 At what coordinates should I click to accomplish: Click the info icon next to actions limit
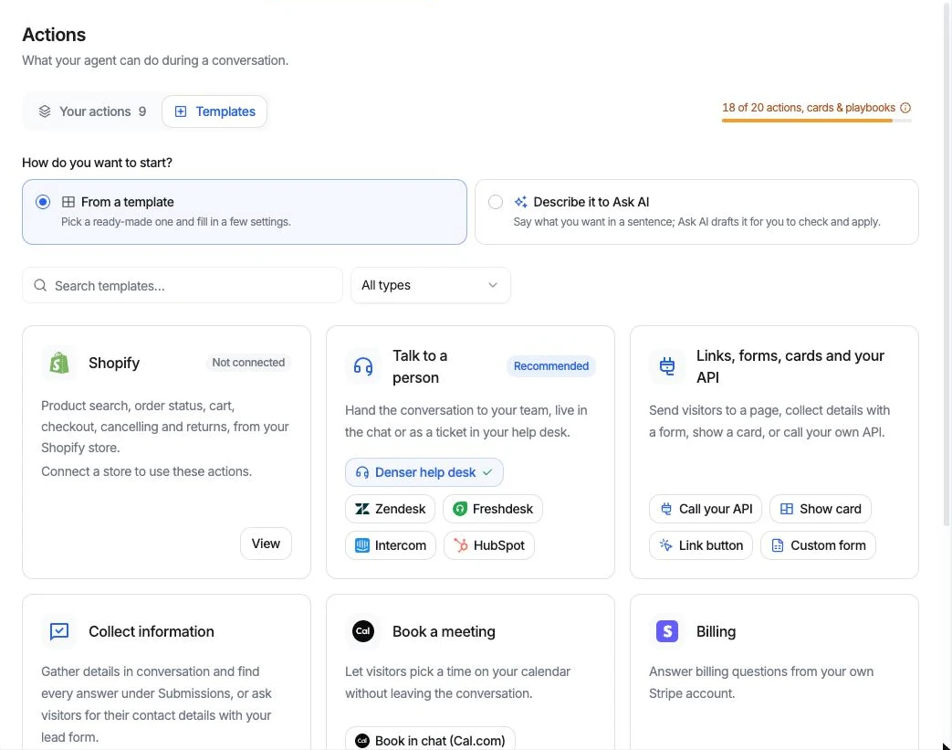pos(905,108)
